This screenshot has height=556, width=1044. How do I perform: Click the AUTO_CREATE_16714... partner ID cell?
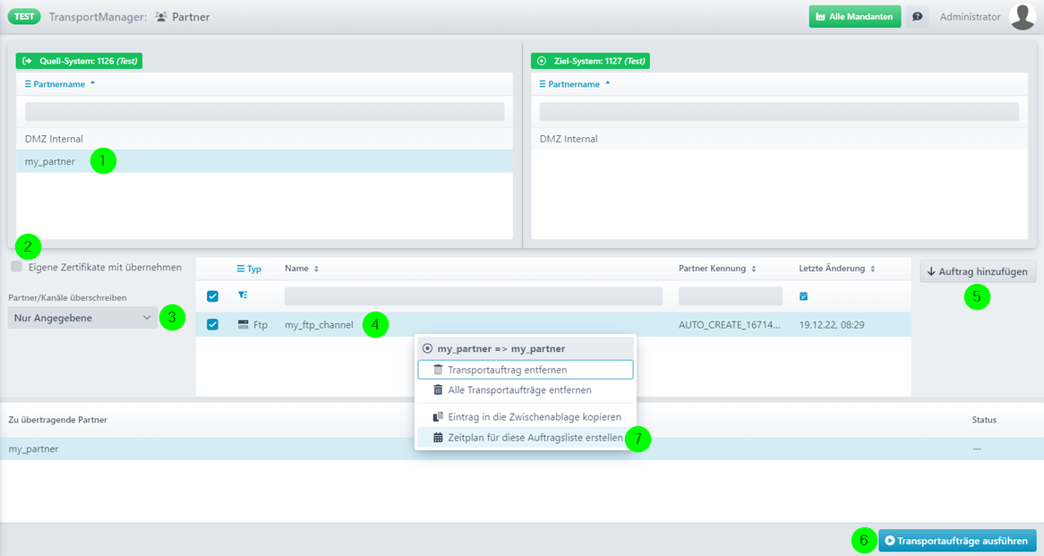730,325
